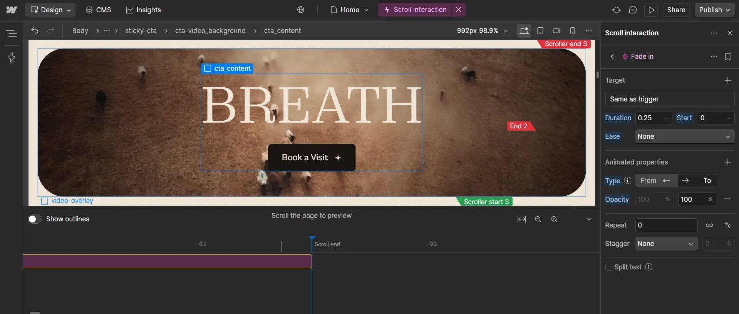Click the Start value field
The image size is (739, 314).
[716, 118]
